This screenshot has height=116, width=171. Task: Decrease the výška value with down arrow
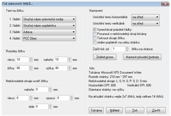point(70,69)
